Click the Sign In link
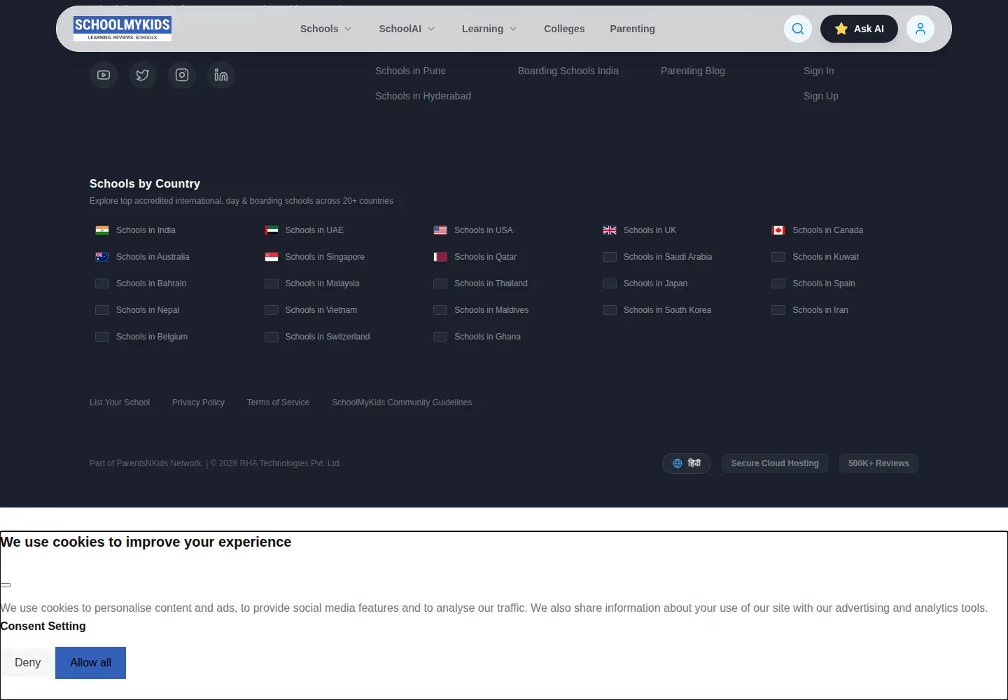 tap(819, 71)
